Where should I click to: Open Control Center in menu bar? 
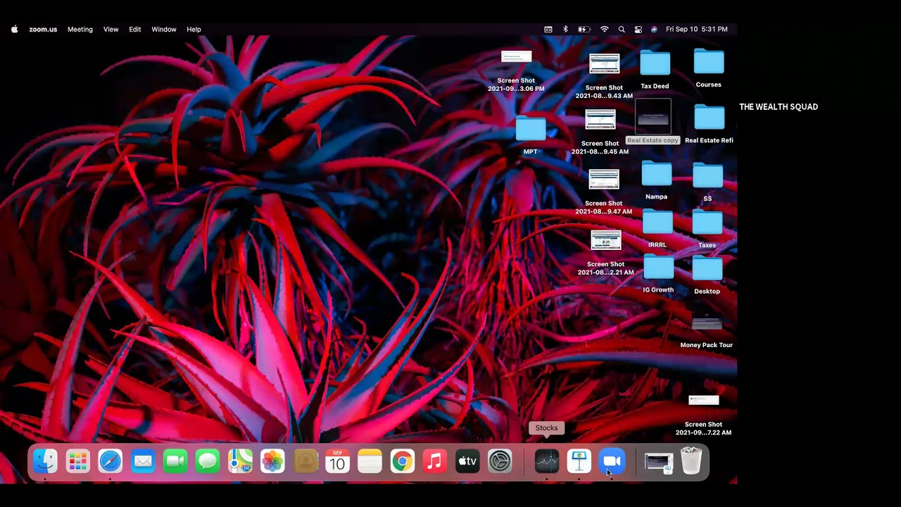[x=638, y=30]
